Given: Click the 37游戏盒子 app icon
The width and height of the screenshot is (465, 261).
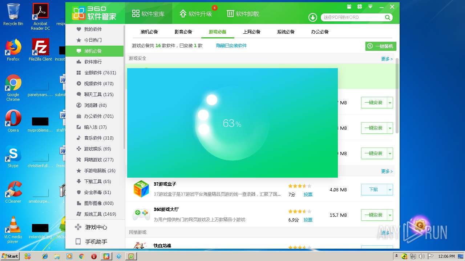Looking at the screenshot, I should tap(141, 189).
